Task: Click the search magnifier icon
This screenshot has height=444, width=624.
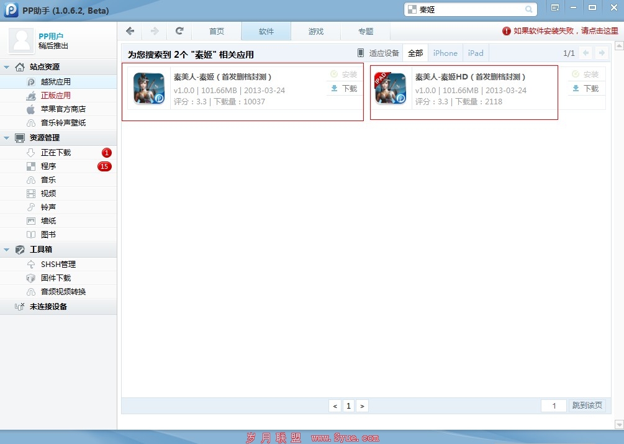Action: (528, 9)
